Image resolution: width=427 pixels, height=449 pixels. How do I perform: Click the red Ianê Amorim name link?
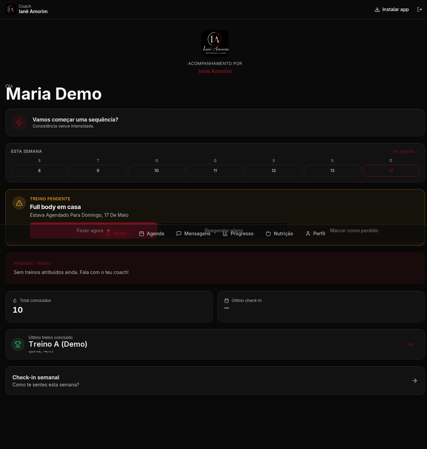pyautogui.click(x=215, y=71)
